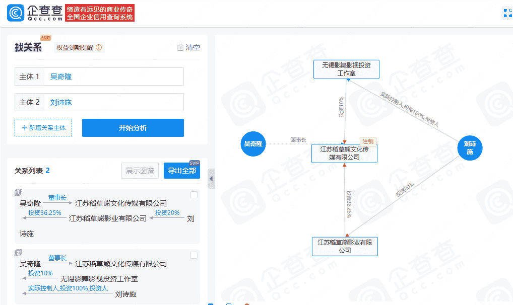Click the info icon beside 权益到期提醒
Image resolution: width=513 pixels, height=305 pixels.
point(98,47)
